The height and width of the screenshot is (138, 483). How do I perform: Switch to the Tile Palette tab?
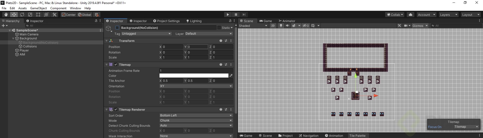(x=357, y=135)
